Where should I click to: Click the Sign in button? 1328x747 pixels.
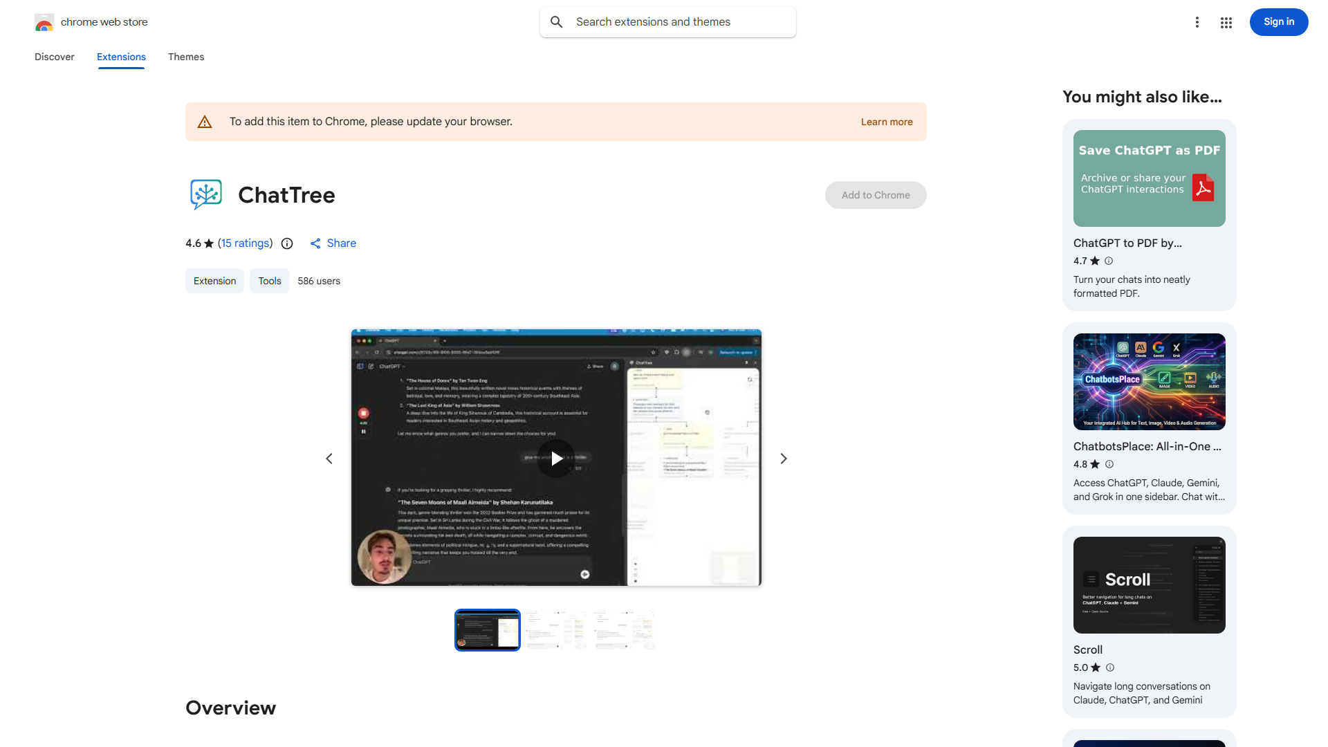[x=1278, y=21]
